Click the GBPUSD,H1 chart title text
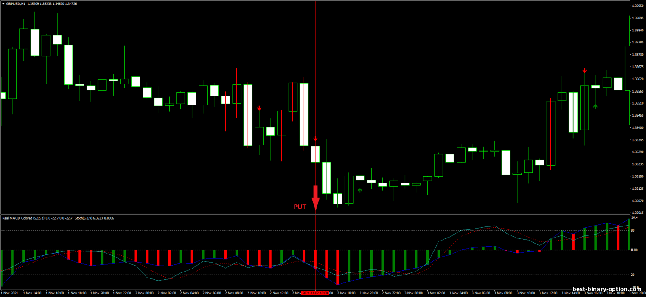This screenshot has width=646, height=297. coord(16,3)
